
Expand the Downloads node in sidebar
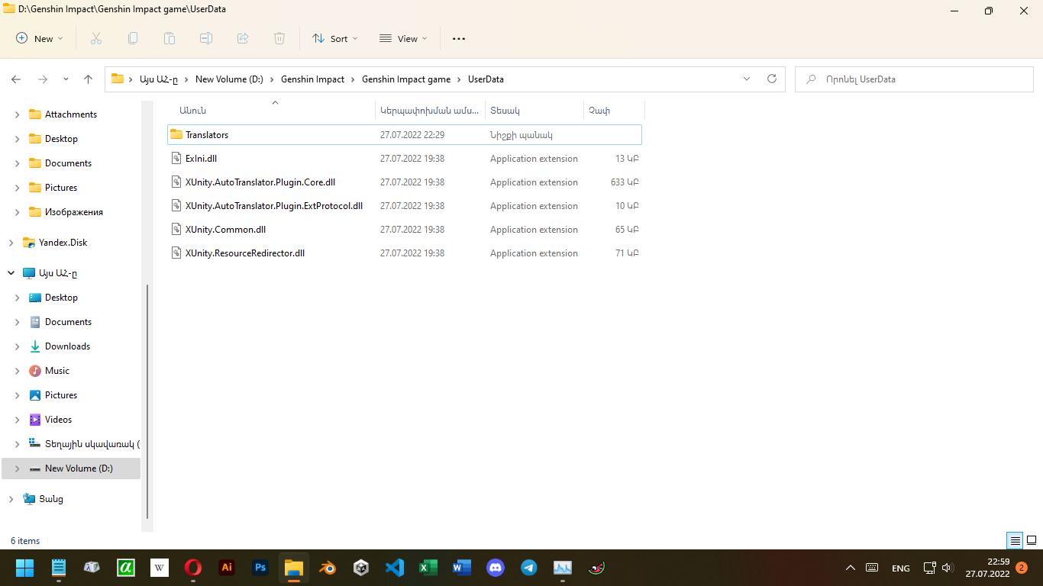point(18,346)
